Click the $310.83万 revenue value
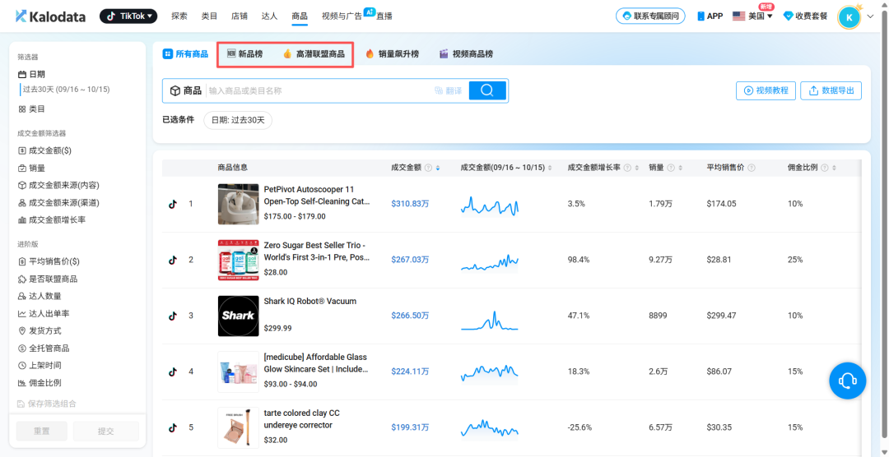Screen dimensions: 889x457 tap(410, 204)
